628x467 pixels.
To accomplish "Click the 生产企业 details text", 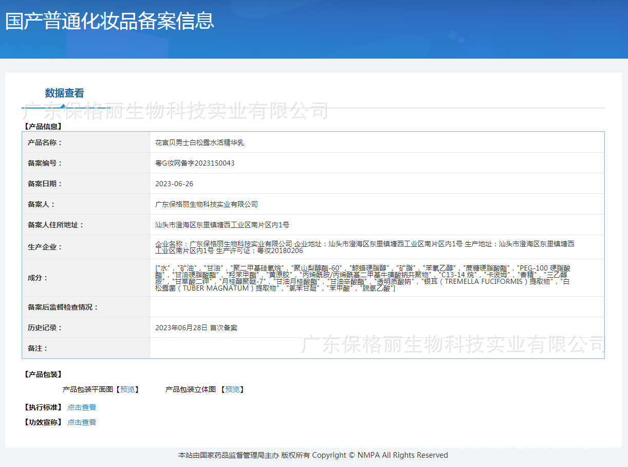I will [364, 247].
